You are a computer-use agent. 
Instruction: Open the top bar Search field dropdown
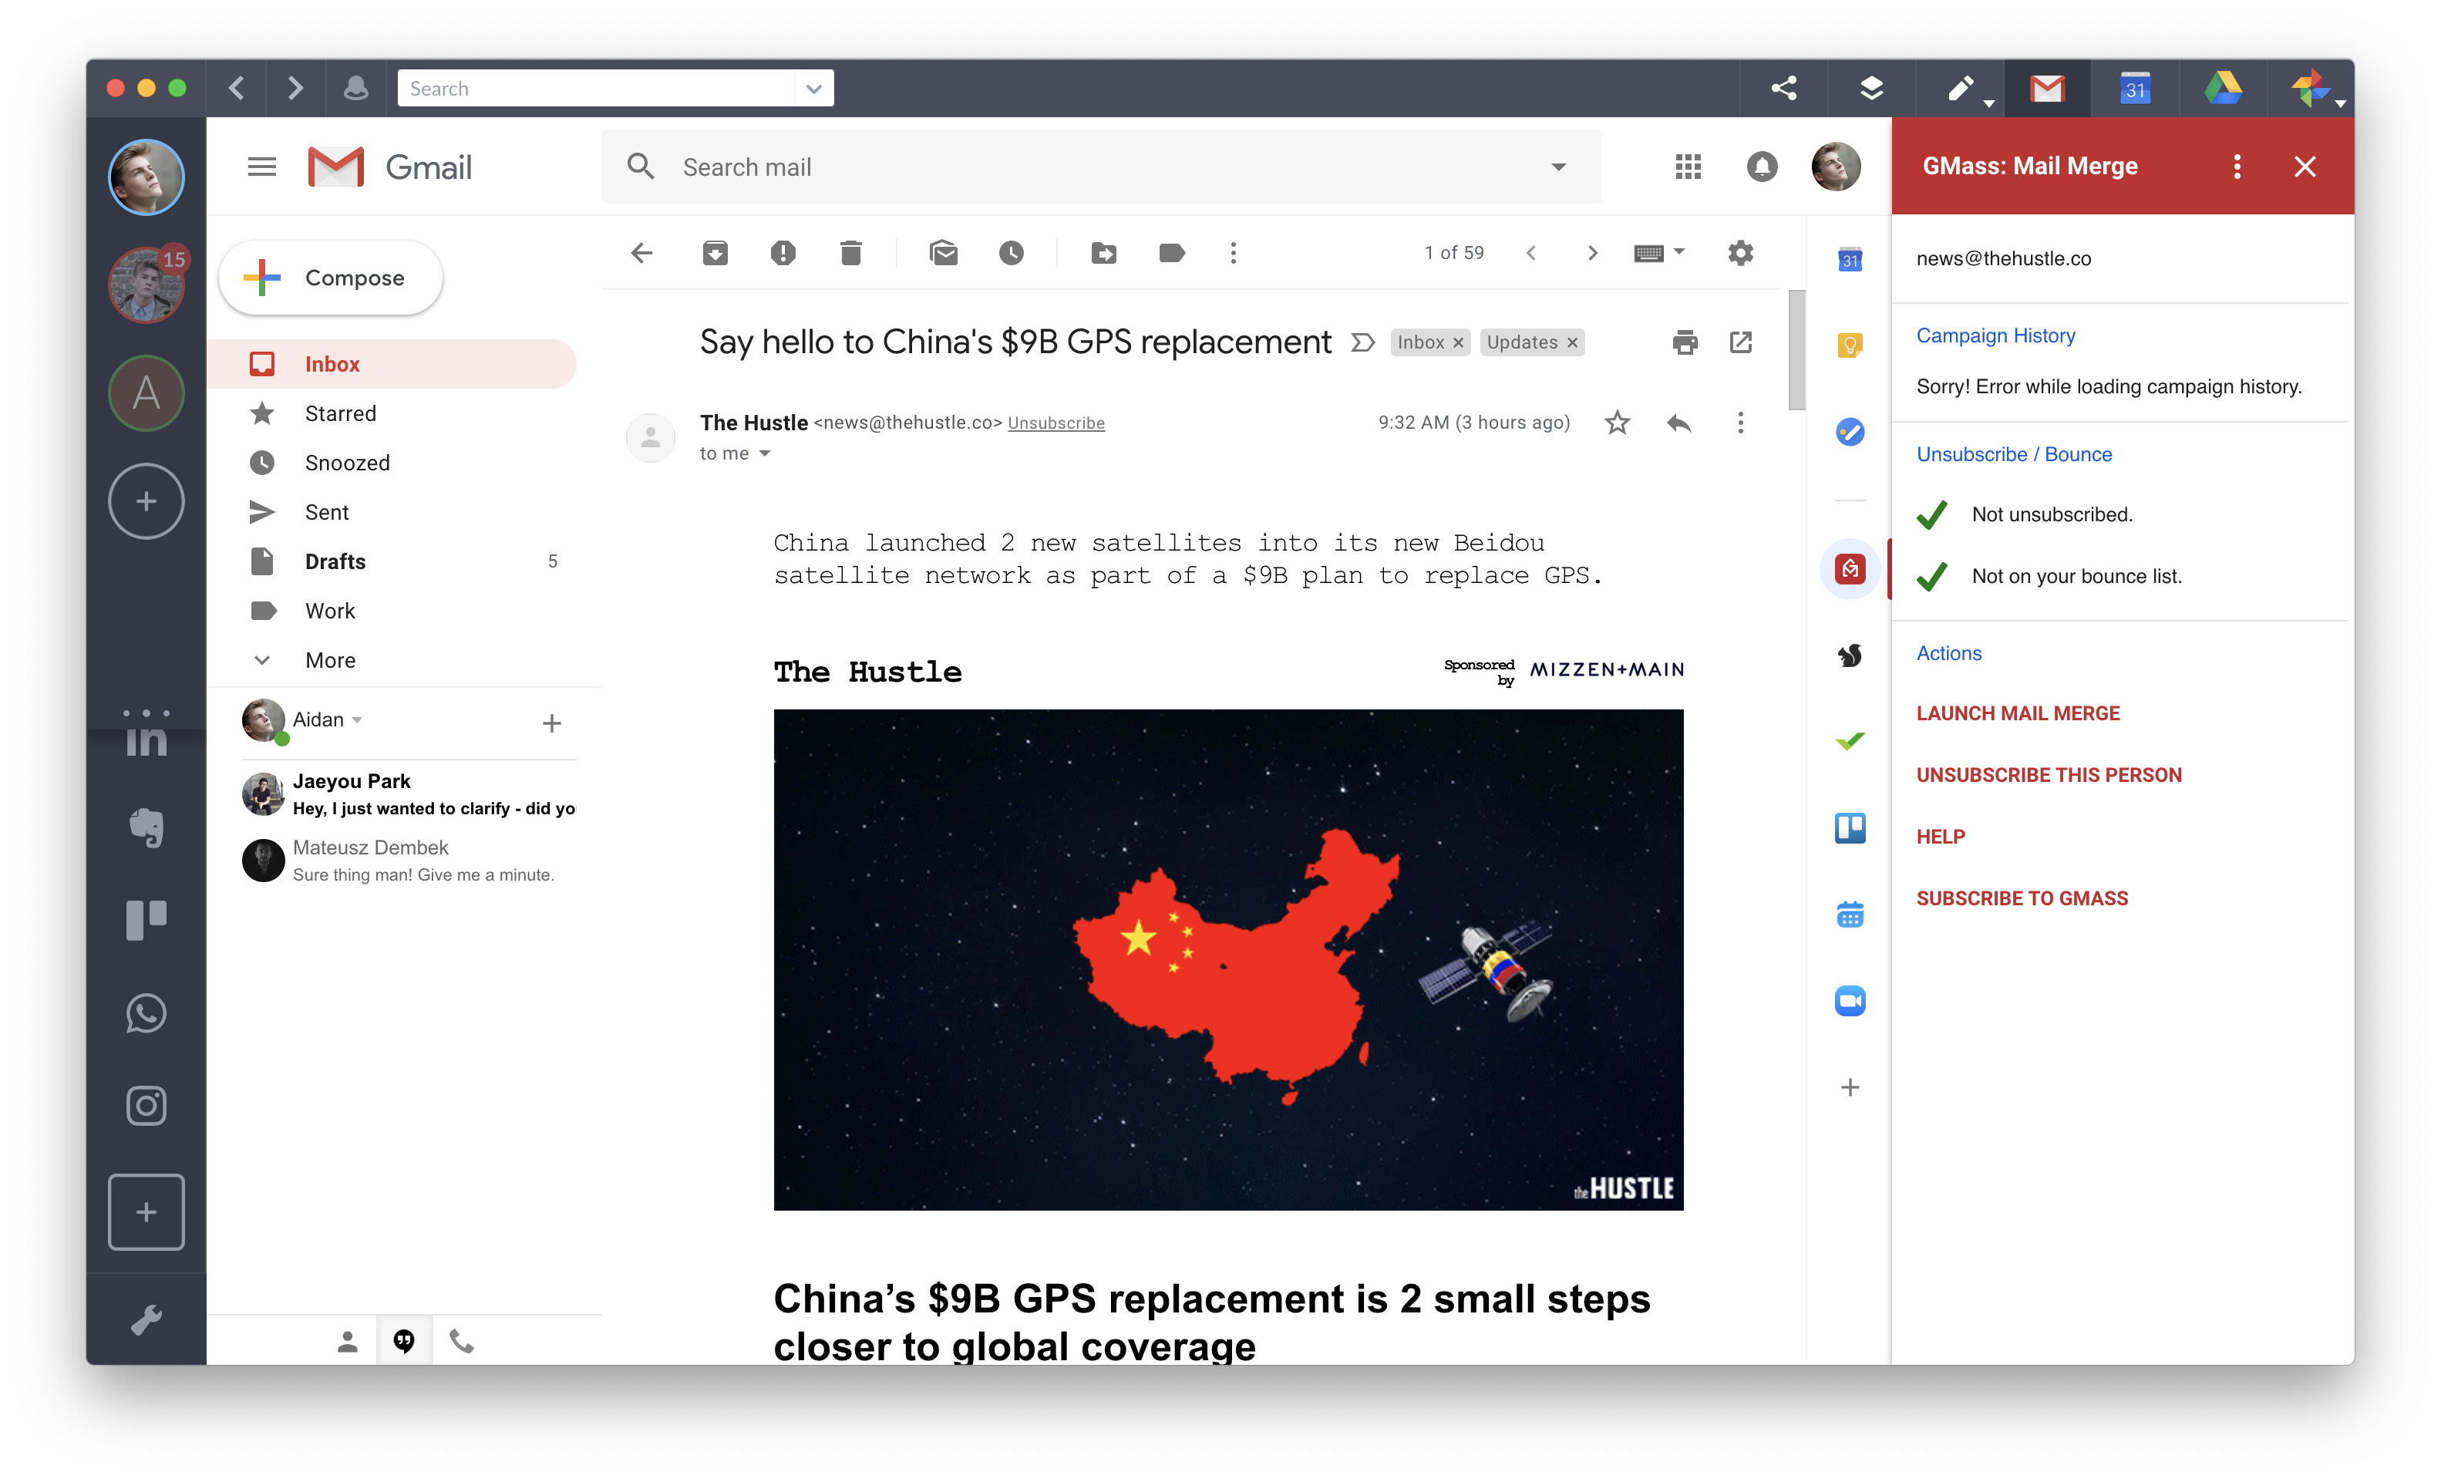tap(813, 88)
